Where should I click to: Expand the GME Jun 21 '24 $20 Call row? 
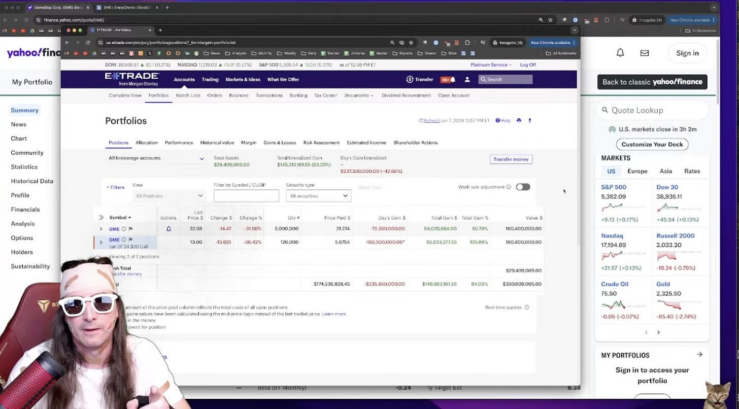[x=101, y=243]
